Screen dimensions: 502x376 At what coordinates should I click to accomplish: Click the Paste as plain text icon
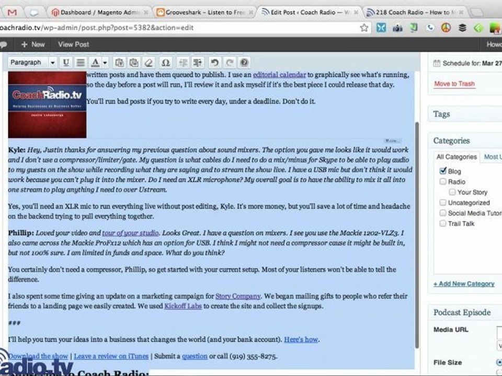click(x=119, y=62)
